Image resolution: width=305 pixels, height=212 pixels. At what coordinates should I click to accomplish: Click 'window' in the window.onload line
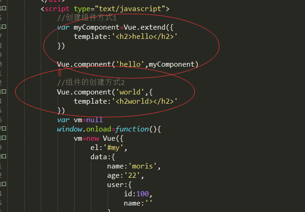click(70, 129)
